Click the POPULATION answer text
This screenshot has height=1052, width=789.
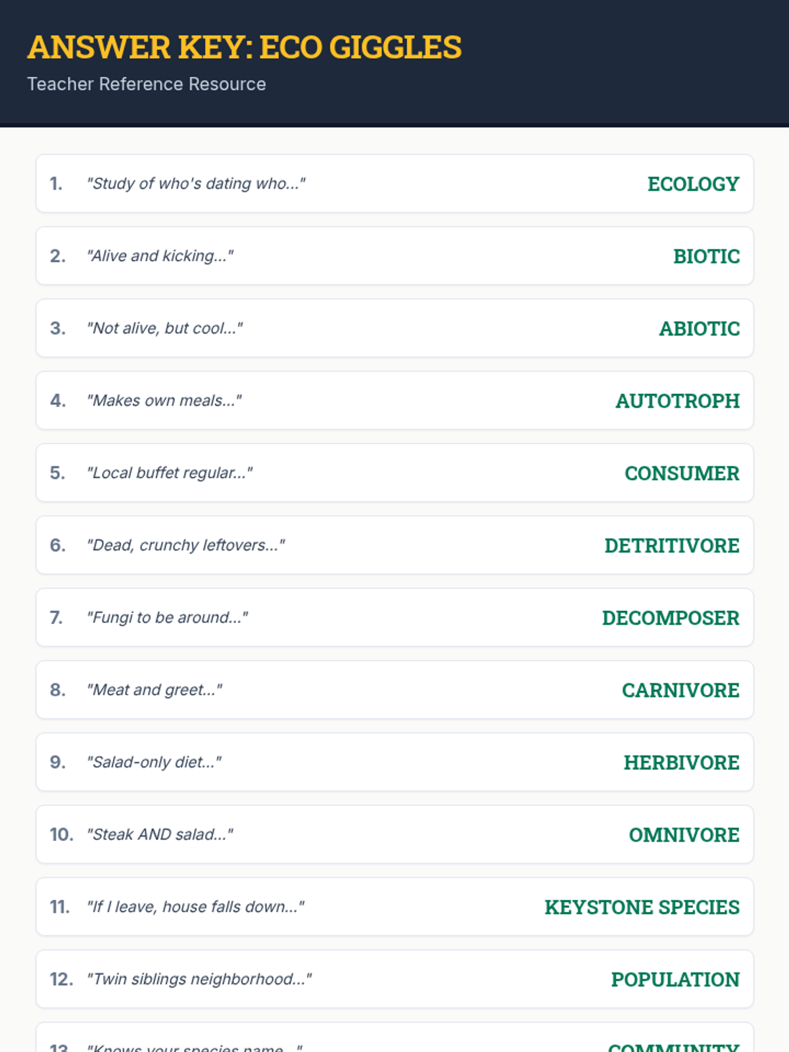[x=675, y=980]
